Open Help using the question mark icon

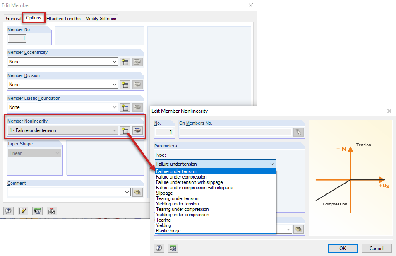pos(8,211)
